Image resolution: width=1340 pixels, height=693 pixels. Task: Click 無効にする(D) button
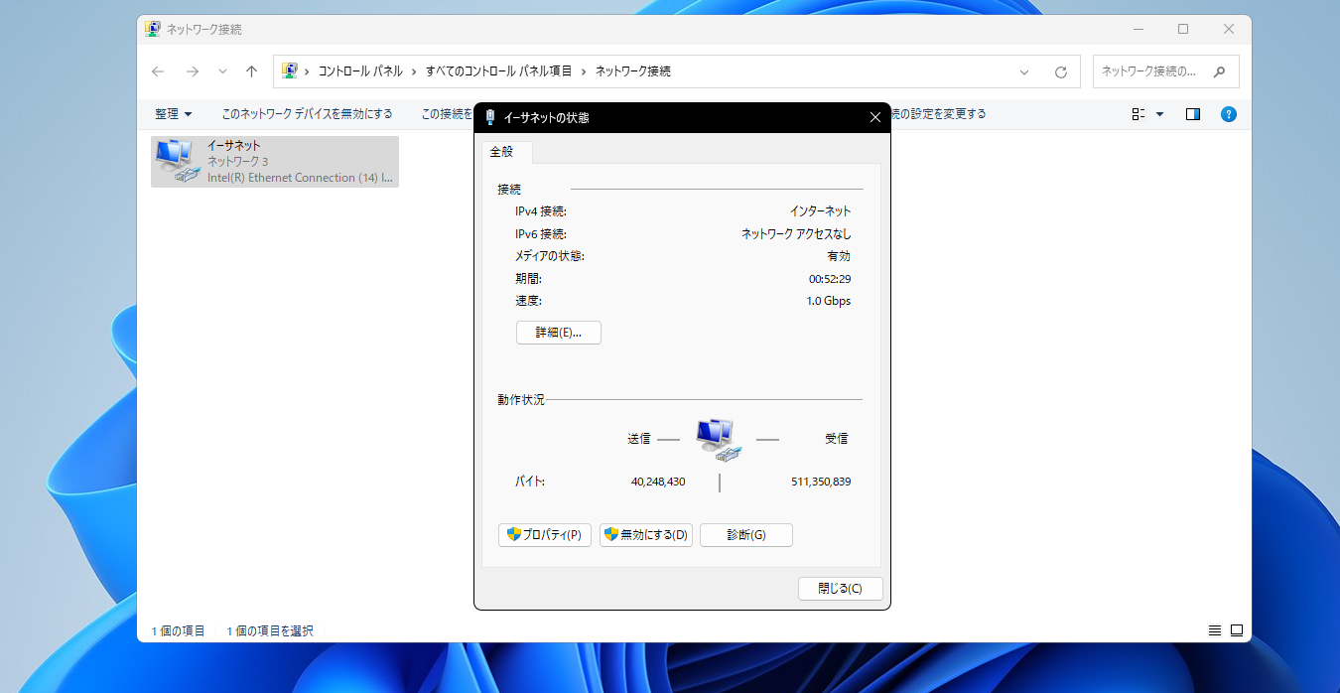646,535
